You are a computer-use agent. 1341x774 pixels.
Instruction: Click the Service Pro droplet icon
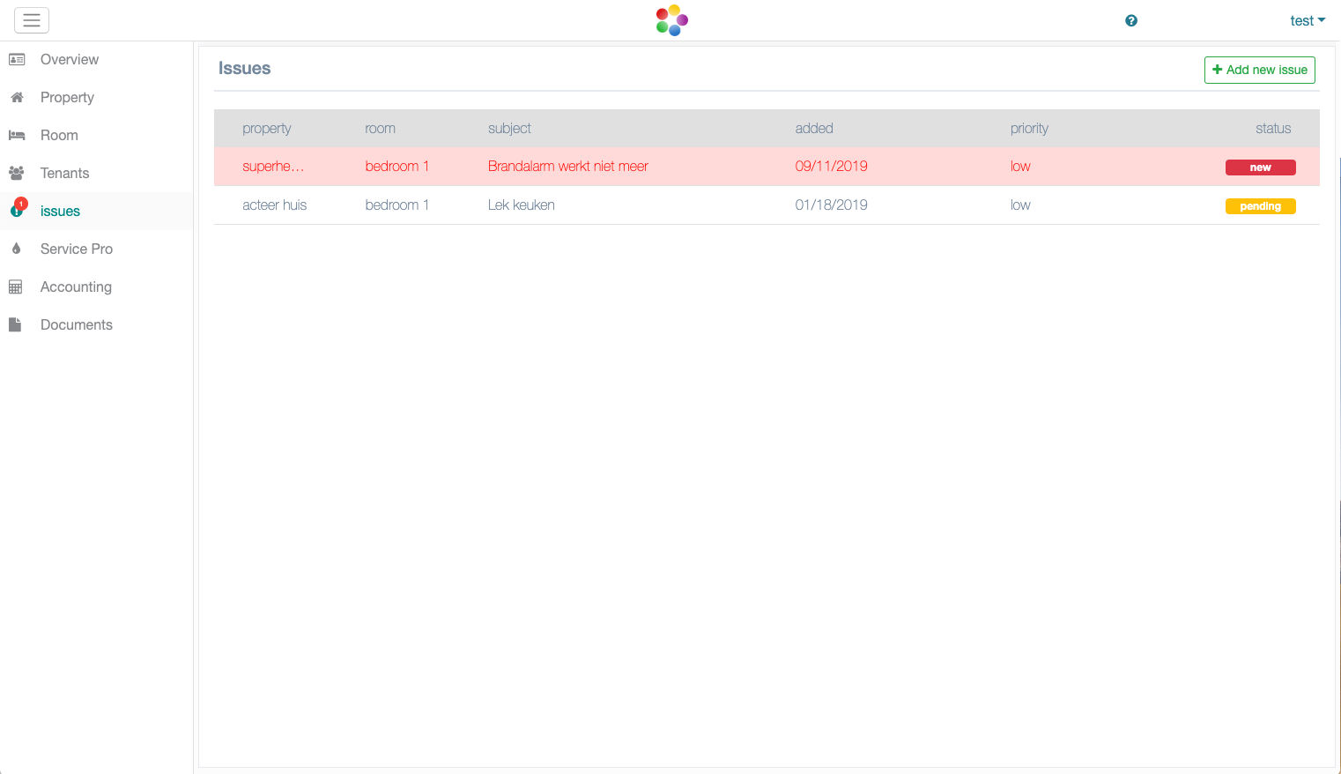[17, 249]
